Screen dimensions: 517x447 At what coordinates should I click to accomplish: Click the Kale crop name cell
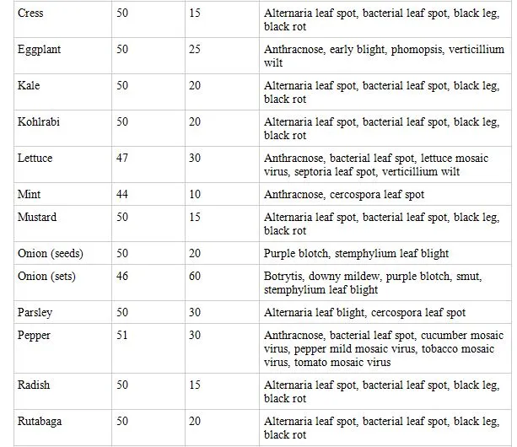point(29,86)
